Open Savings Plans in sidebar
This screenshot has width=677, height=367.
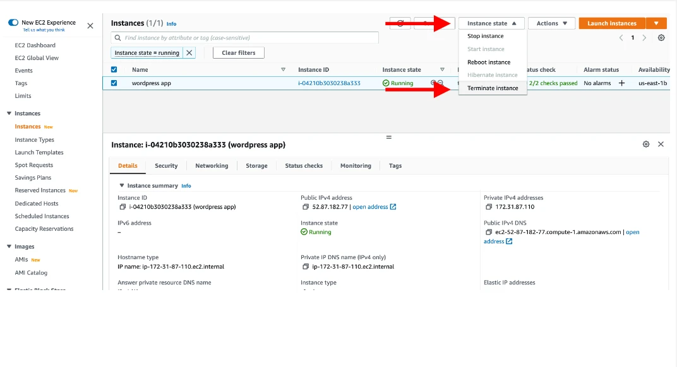pos(33,177)
